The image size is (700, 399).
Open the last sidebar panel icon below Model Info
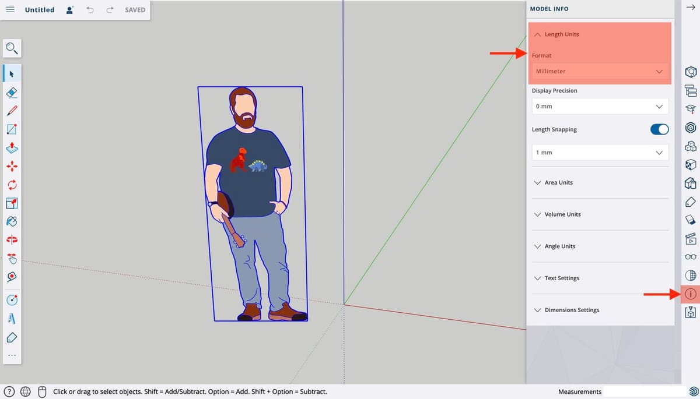pos(691,313)
